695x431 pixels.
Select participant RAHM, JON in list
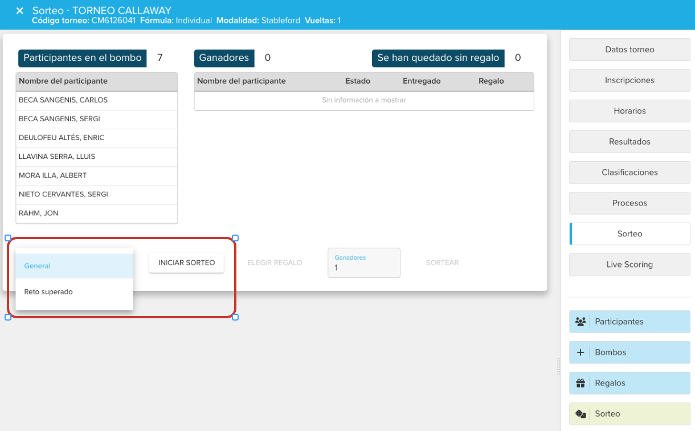click(96, 214)
